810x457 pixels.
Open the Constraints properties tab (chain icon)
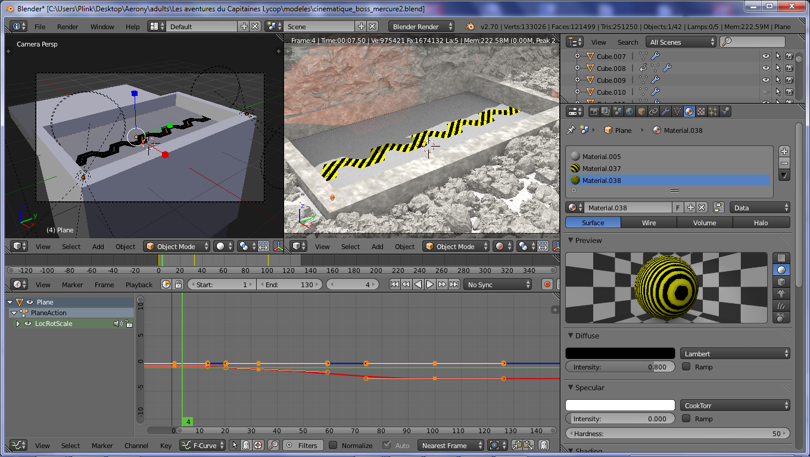[653, 111]
